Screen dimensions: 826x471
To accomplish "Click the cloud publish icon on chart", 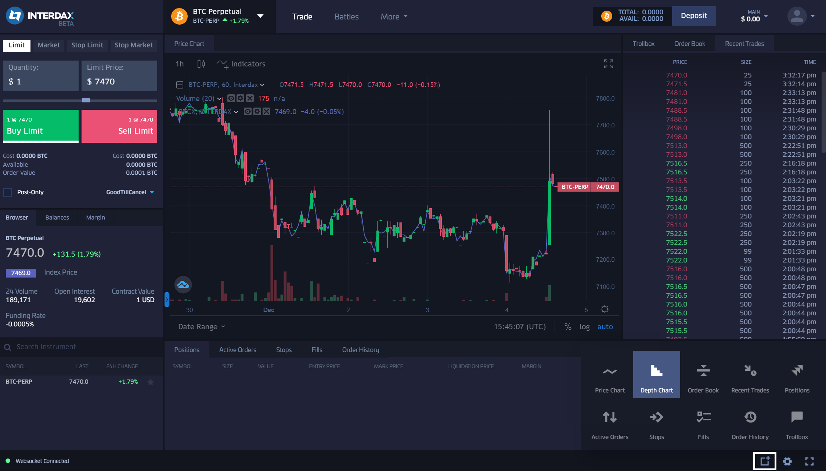I will click(183, 285).
